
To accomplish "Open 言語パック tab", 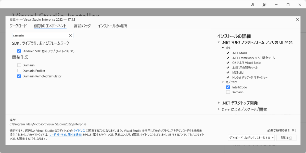I will [x=82, y=26].
